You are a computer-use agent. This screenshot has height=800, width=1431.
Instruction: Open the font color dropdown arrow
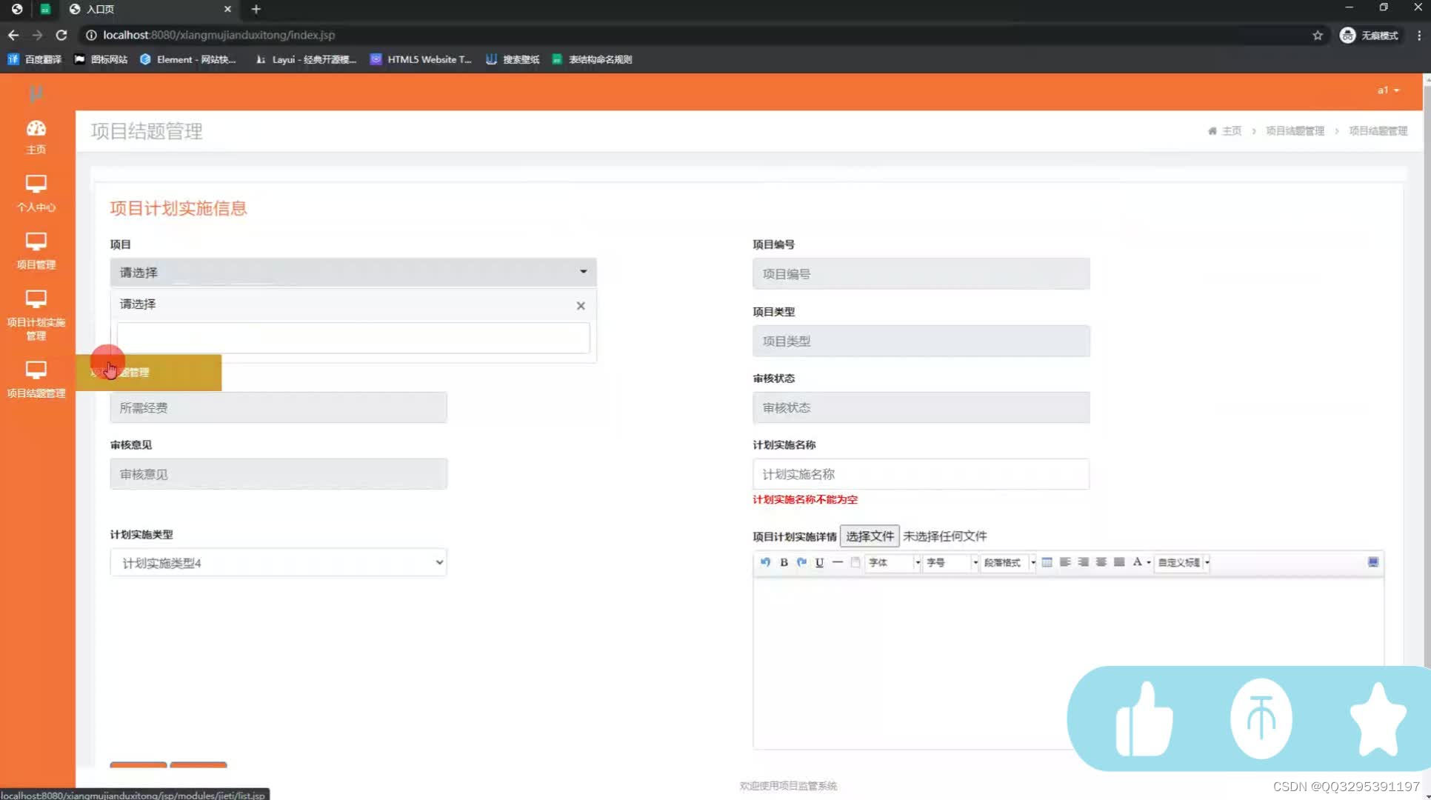tap(1149, 563)
